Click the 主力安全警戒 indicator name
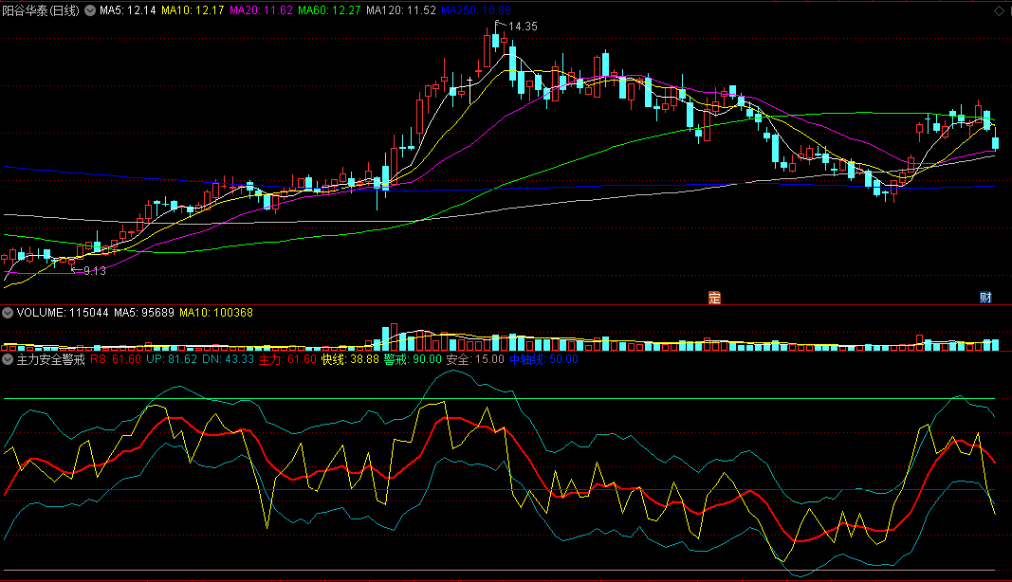The height and width of the screenshot is (582, 1012). pyautogui.click(x=51, y=359)
